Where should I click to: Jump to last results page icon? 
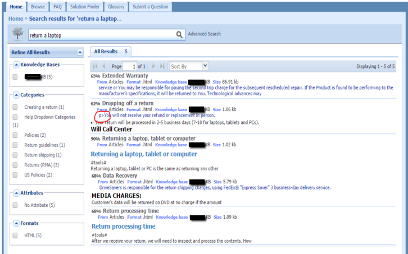(x=162, y=66)
